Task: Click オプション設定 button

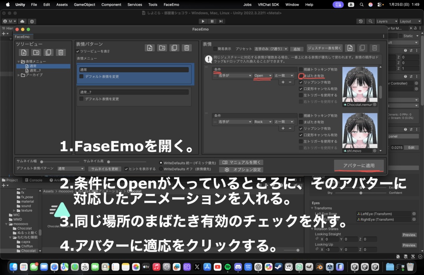Action: 241,170
